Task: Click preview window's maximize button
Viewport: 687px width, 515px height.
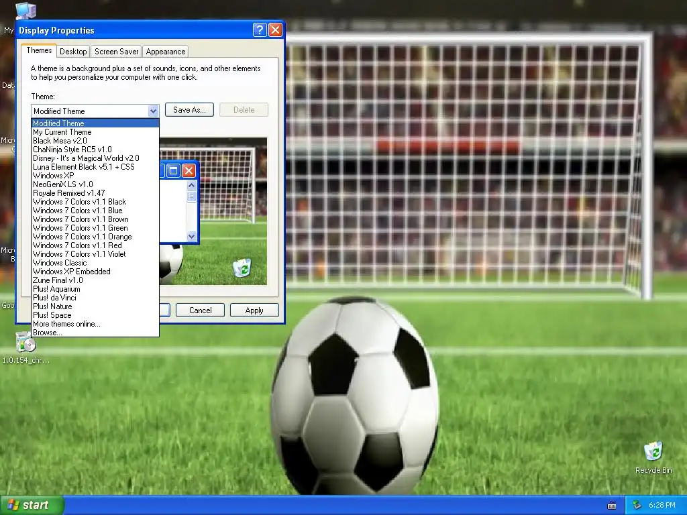Action: (174, 170)
